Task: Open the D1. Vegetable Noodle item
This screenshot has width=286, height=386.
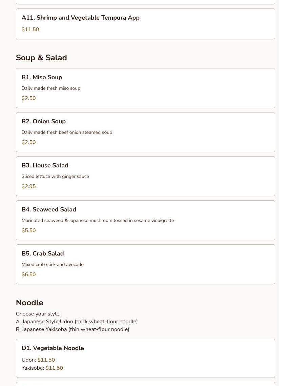Action: [53, 348]
